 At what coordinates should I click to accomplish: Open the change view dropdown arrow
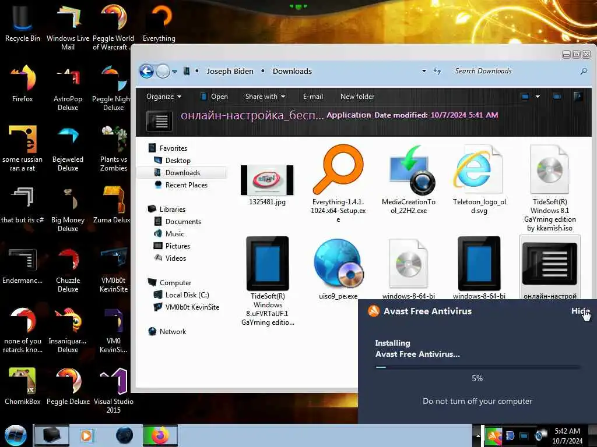coord(538,97)
